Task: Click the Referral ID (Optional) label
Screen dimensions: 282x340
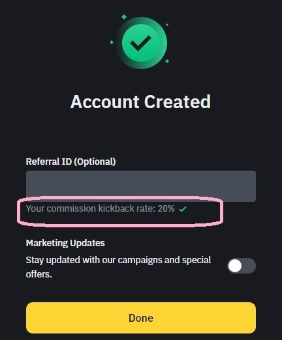Action: point(70,162)
